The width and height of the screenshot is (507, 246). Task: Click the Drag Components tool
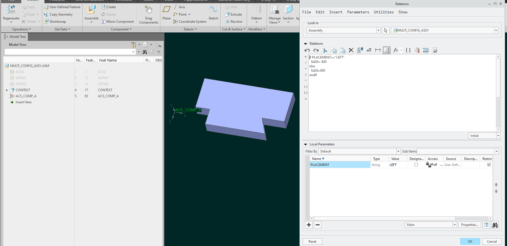[x=148, y=14]
